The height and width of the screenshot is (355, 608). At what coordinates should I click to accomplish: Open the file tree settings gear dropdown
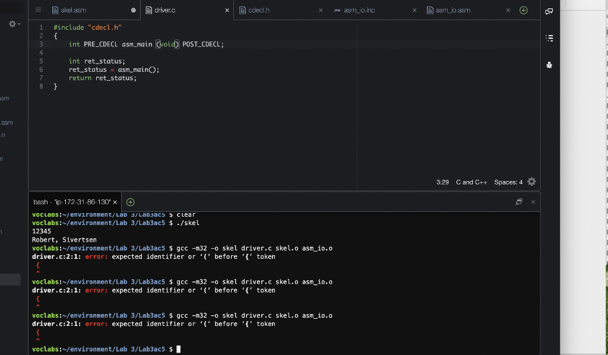[x=14, y=24]
